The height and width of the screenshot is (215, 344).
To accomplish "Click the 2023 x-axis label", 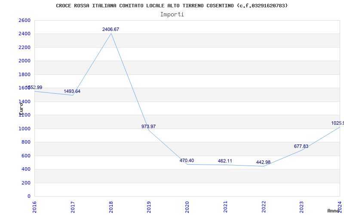I will pyautogui.click(x=302, y=207).
